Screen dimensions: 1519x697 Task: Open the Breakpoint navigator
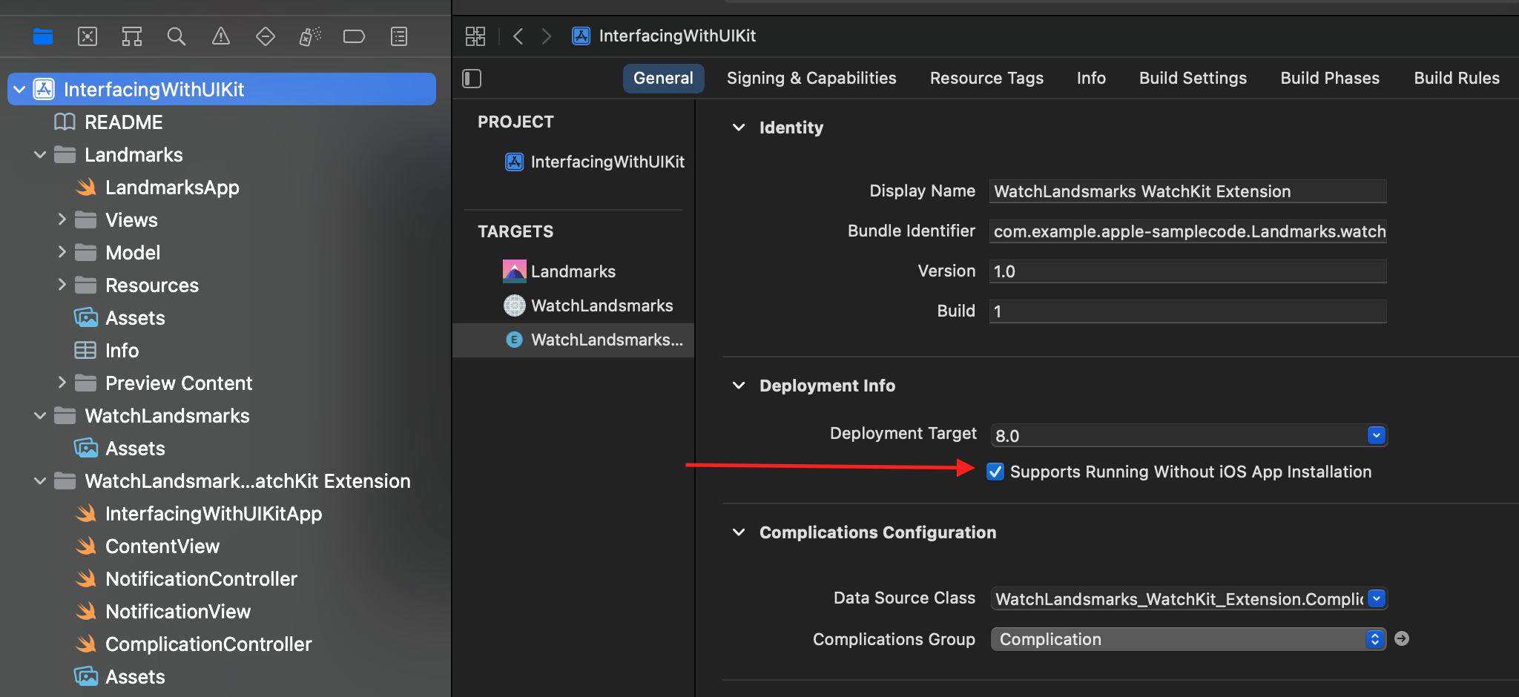click(x=354, y=36)
